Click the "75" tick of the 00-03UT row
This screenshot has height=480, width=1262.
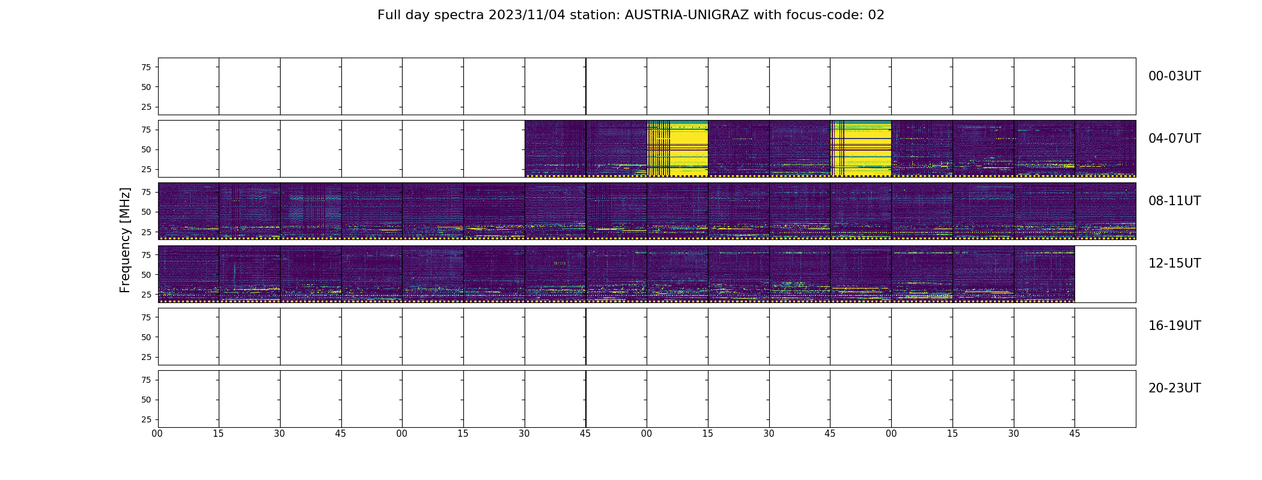point(146,67)
